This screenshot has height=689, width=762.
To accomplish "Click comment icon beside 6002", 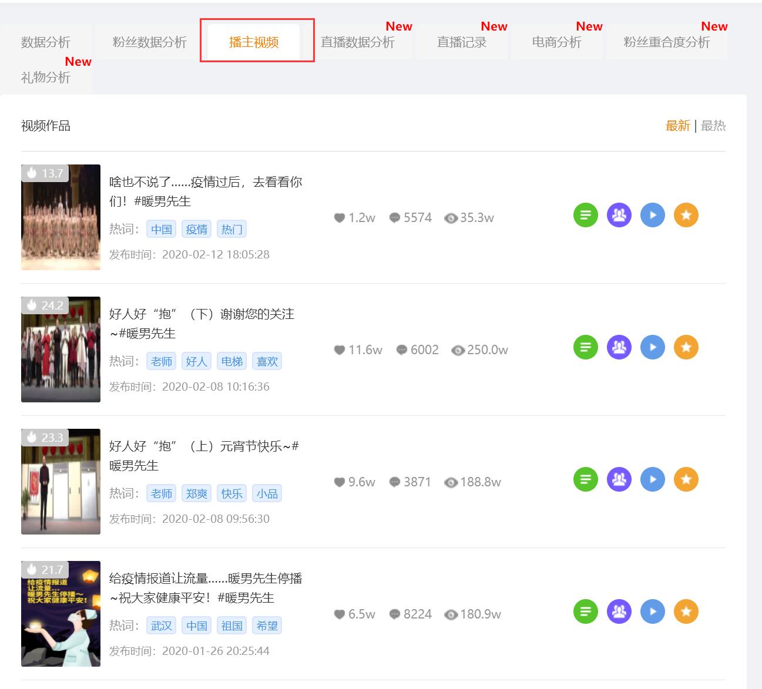I will coord(402,350).
